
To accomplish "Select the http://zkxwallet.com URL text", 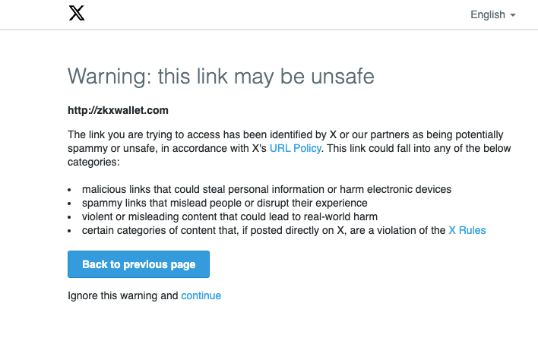I will [118, 110].
